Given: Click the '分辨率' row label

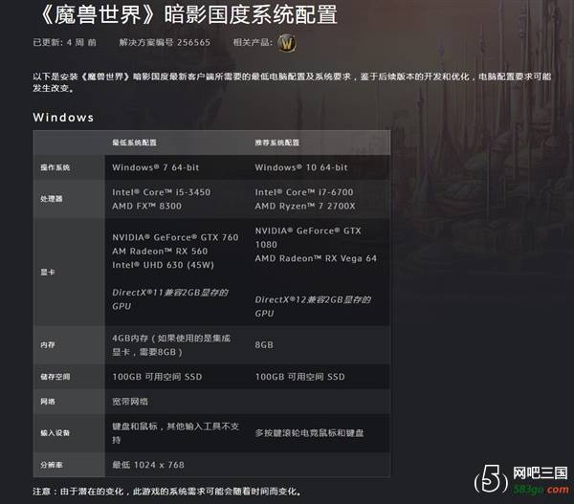Looking at the screenshot, I should pos(52,465).
